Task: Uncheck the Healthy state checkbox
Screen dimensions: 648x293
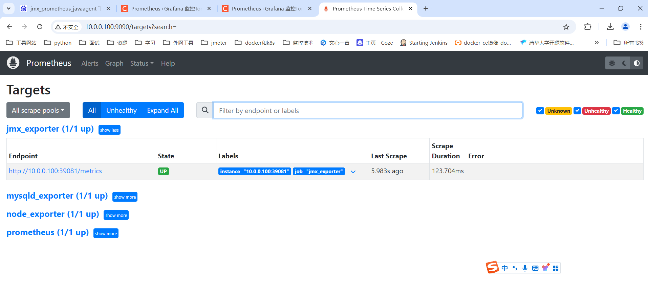Action: click(x=616, y=111)
